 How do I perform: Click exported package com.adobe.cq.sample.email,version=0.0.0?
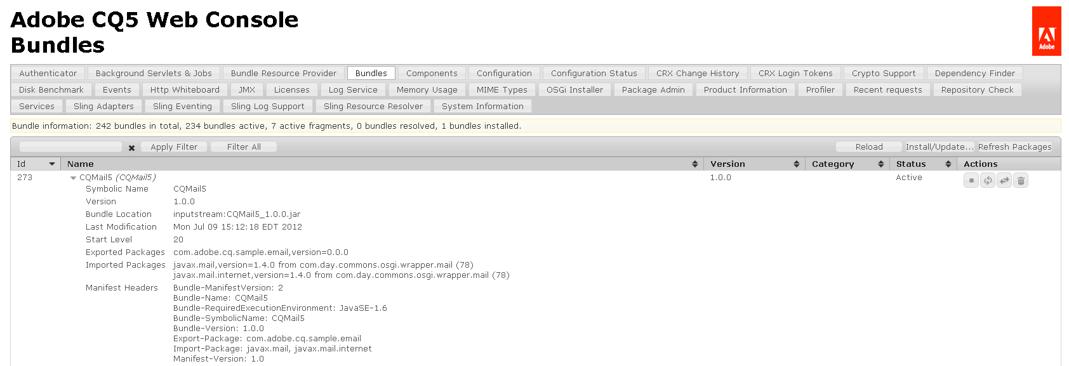click(261, 252)
